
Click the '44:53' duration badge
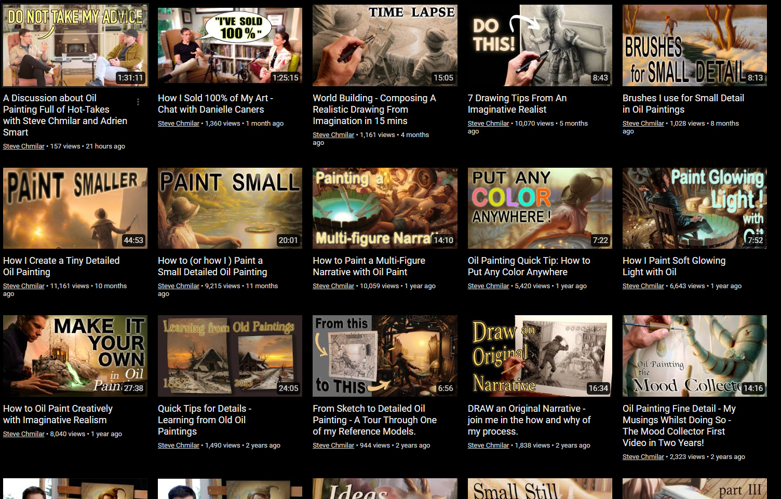pos(133,240)
